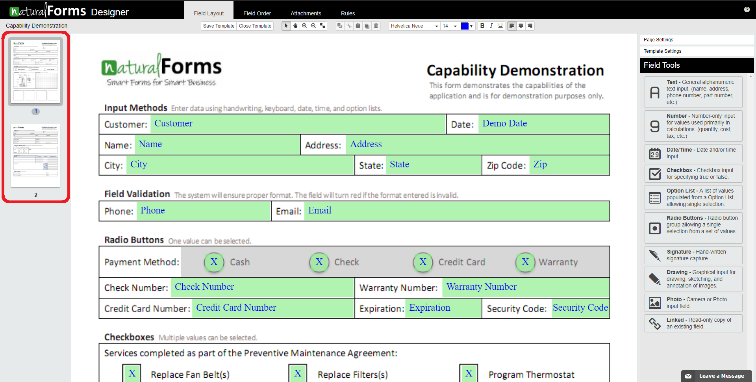
Task: Click the Field Tools panel header
Action: pos(697,65)
